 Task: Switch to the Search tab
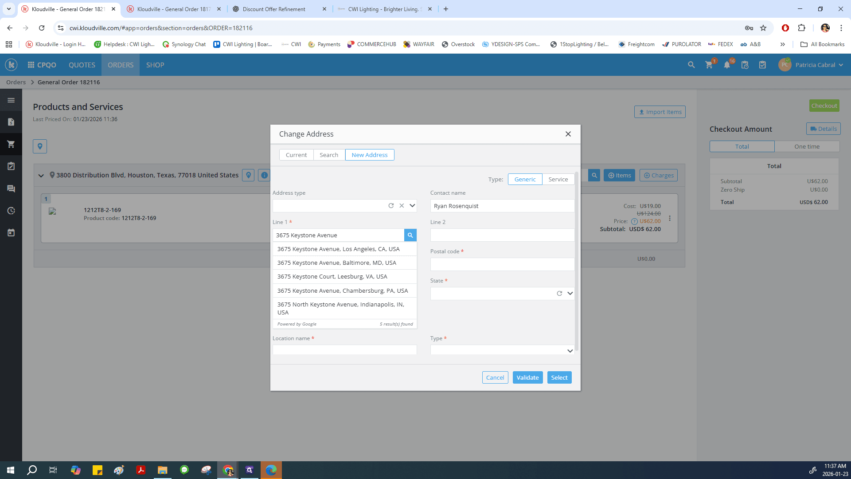pyautogui.click(x=329, y=155)
